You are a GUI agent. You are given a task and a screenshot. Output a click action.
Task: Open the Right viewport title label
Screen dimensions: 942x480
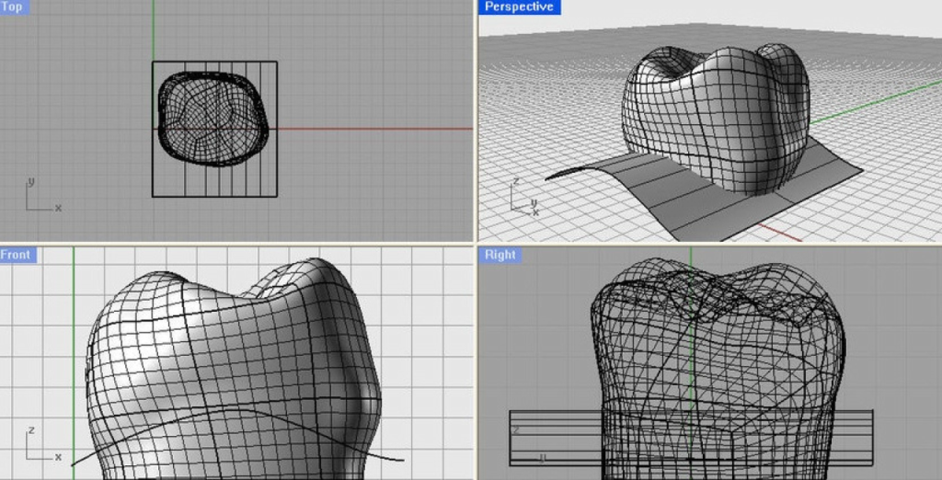[x=500, y=255]
